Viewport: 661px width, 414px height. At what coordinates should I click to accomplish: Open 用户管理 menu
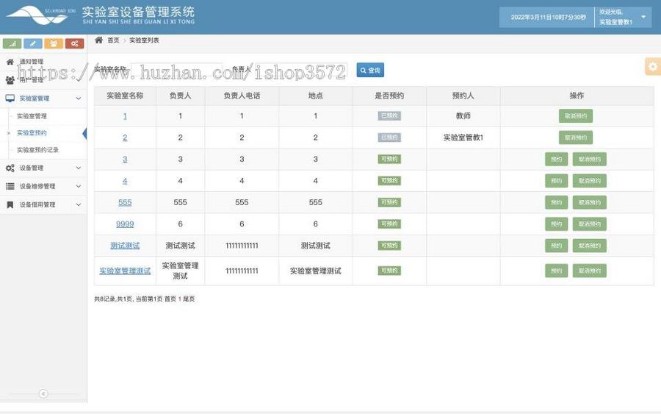(43, 79)
